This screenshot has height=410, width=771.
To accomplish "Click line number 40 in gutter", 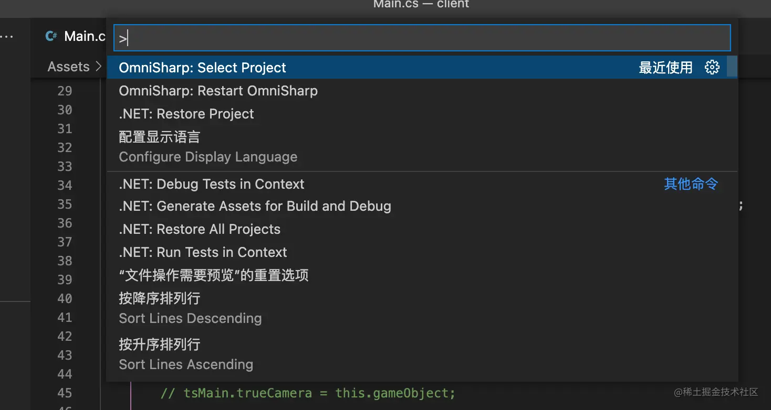I will 65,298.
